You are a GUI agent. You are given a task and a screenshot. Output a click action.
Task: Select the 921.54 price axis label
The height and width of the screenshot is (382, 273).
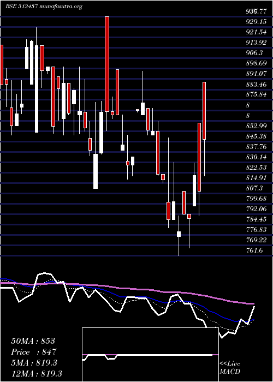coord(257,32)
